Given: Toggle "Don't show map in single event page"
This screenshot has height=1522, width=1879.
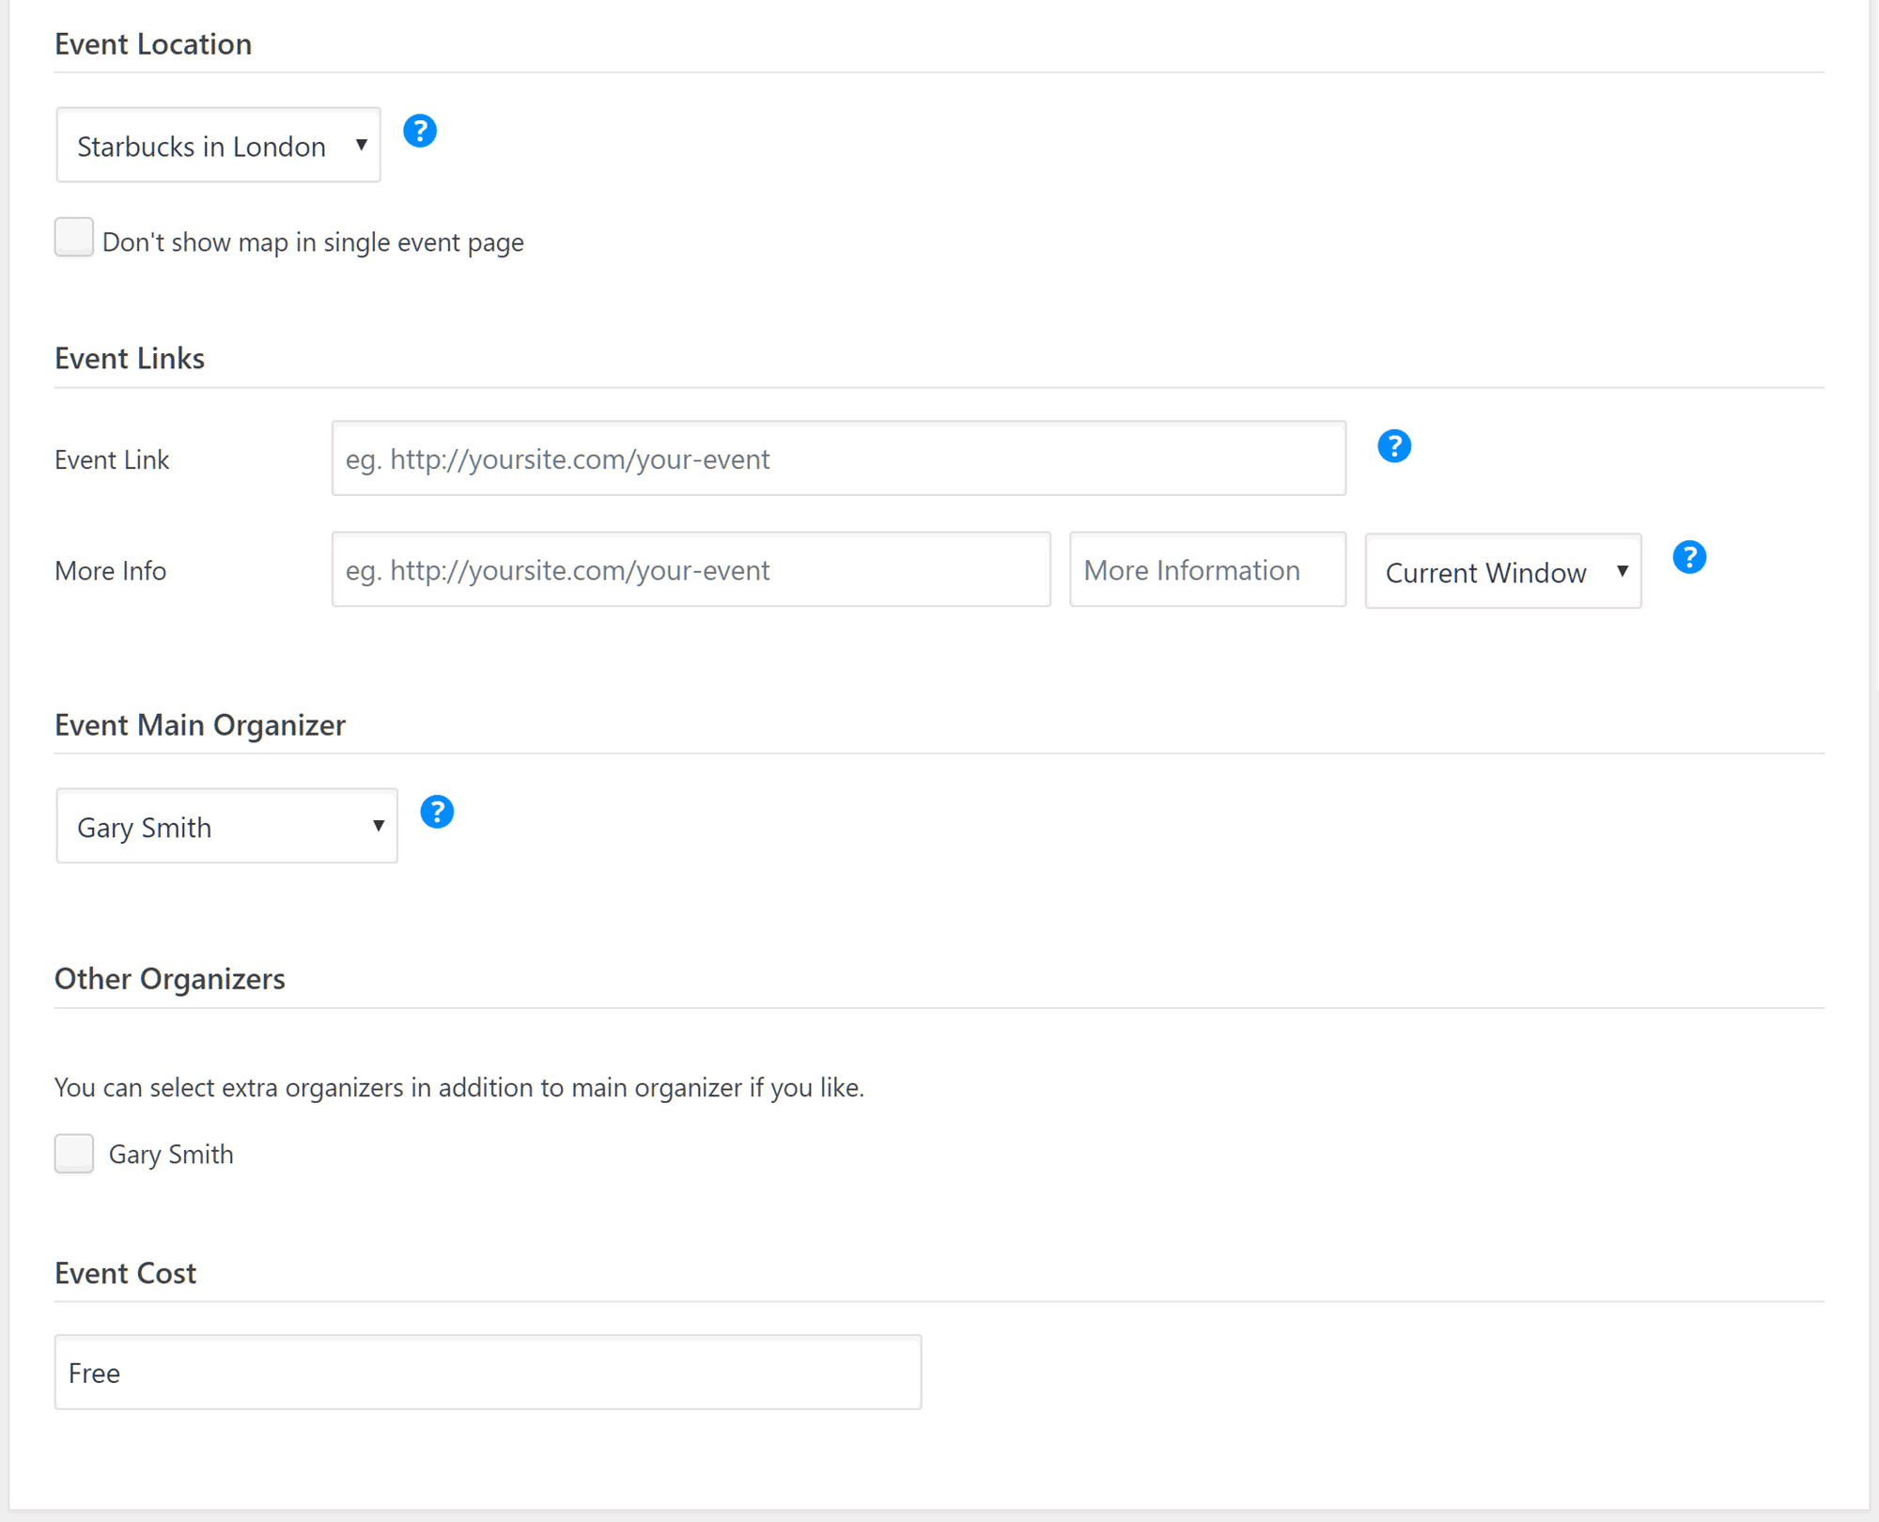Looking at the screenshot, I should [x=74, y=238].
